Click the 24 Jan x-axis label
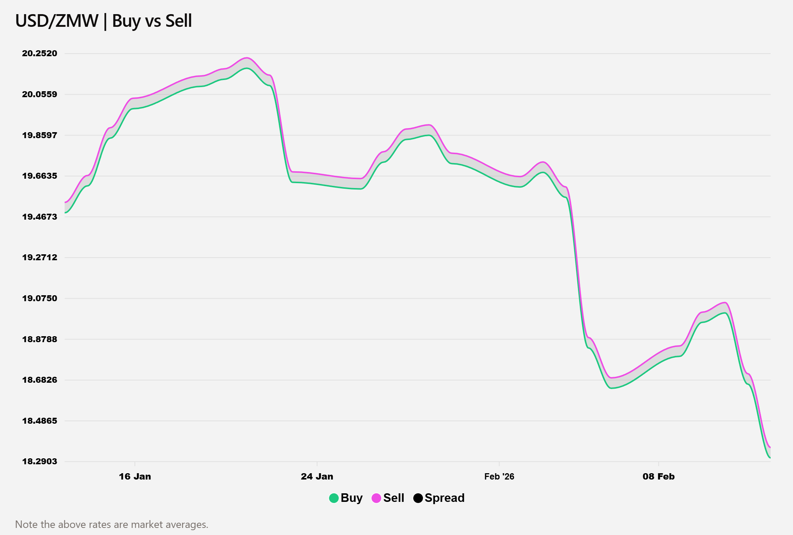The image size is (793, 535). [x=317, y=477]
